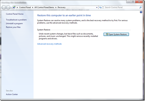Select the Control Panel breadcrumb item
This screenshot has height=101, width=145.
tap(25, 7)
